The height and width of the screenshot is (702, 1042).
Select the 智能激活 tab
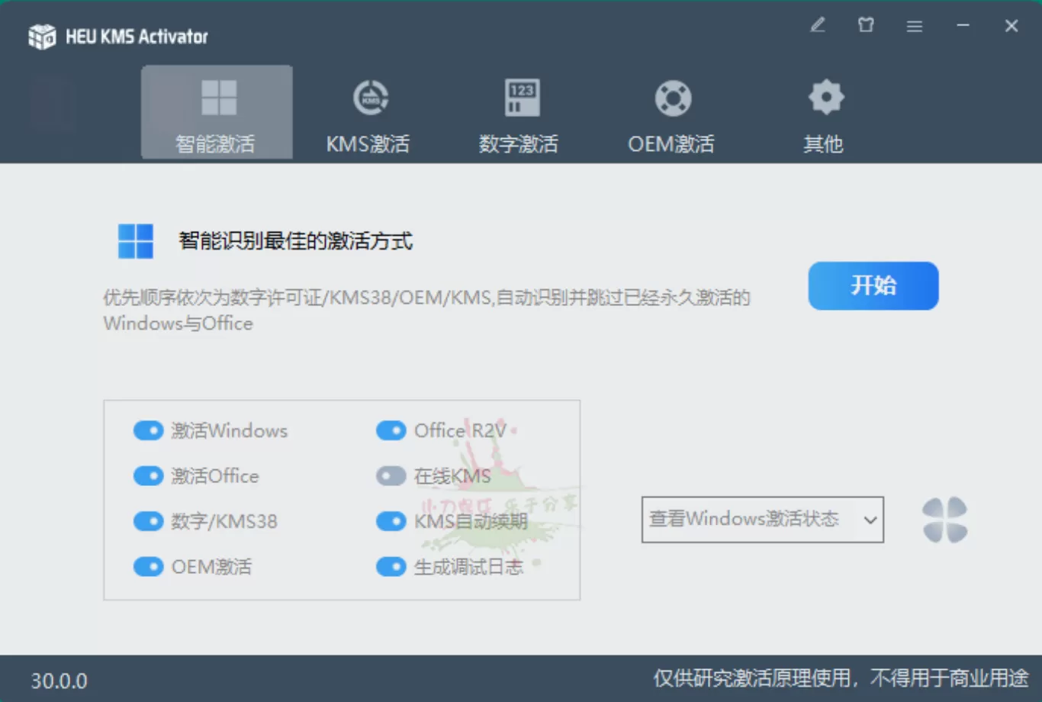coord(217,113)
